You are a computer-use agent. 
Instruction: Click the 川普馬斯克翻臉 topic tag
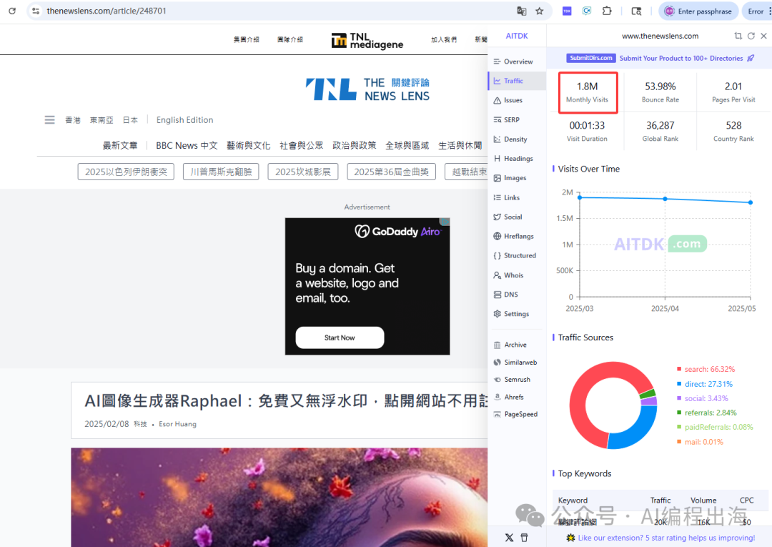pyautogui.click(x=221, y=172)
